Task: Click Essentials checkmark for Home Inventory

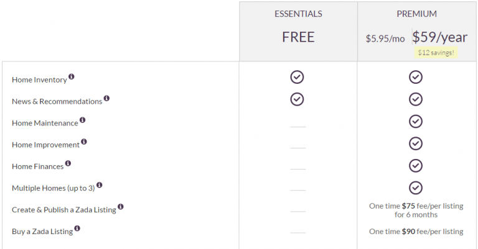Action: (298, 77)
